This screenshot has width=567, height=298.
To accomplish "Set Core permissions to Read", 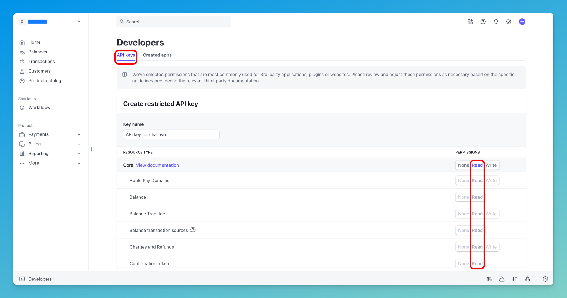I will [x=477, y=165].
